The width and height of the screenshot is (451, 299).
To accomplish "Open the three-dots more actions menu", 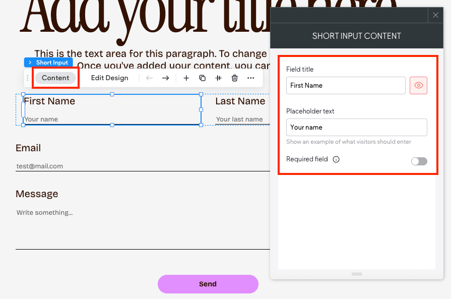I will pos(250,78).
